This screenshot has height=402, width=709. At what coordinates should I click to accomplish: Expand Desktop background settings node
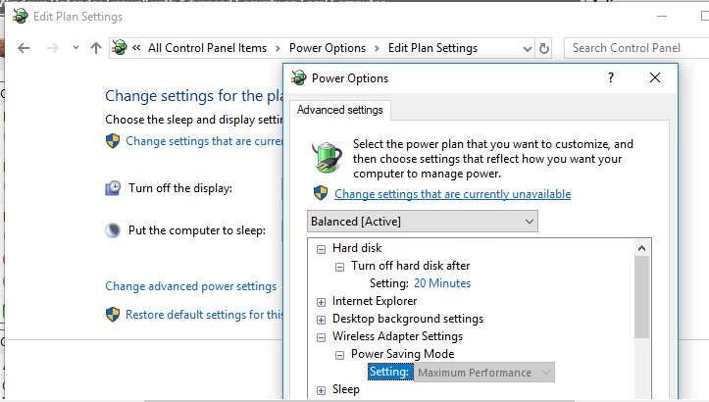pyautogui.click(x=321, y=319)
